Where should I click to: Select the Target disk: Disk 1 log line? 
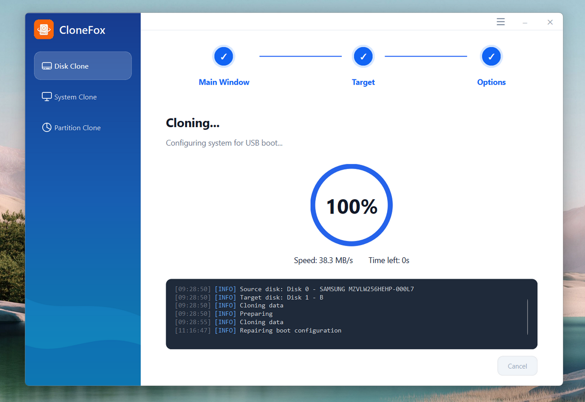[x=249, y=297]
